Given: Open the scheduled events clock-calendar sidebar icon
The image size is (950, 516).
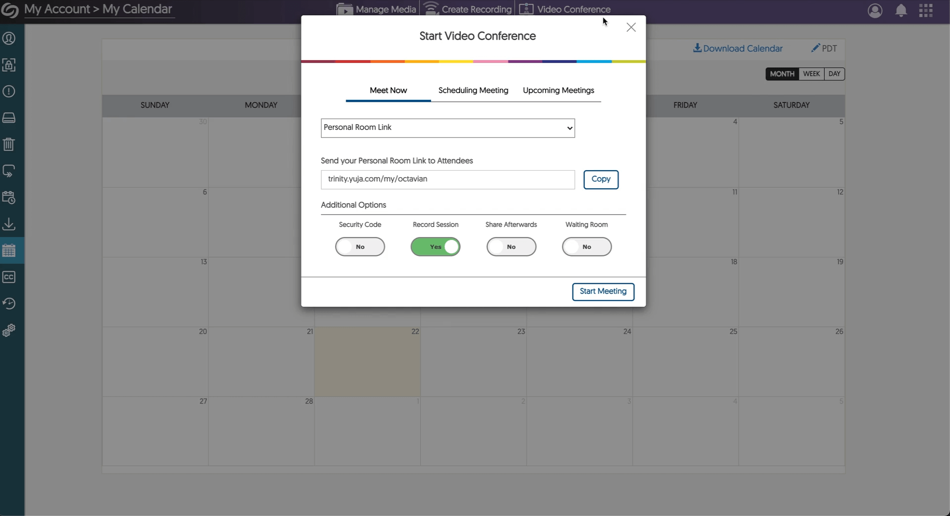Looking at the screenshot, I should click(x=9, y=197).
